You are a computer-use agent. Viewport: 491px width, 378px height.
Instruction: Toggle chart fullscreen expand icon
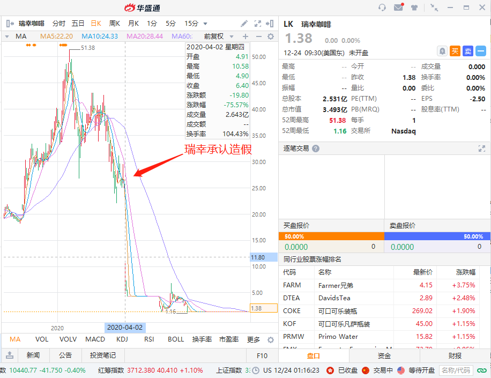[258, 24]
